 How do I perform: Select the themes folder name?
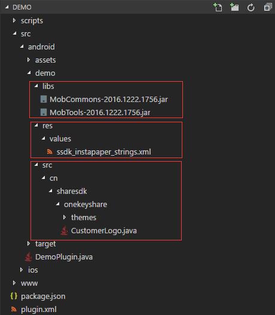(84, 217)
